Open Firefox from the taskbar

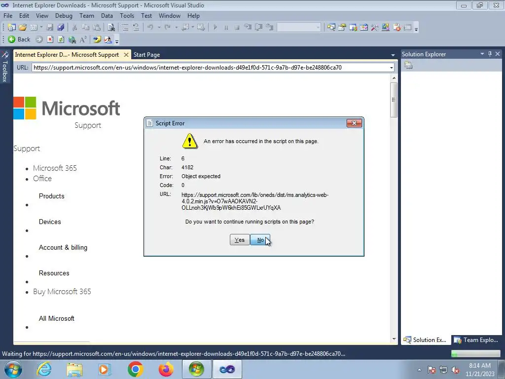coord(166,369)
